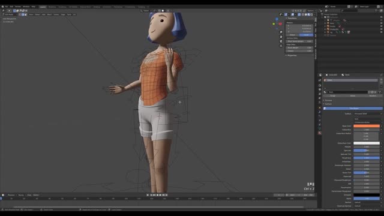
Task: Play animation in timeline
Action: point(160,195)
